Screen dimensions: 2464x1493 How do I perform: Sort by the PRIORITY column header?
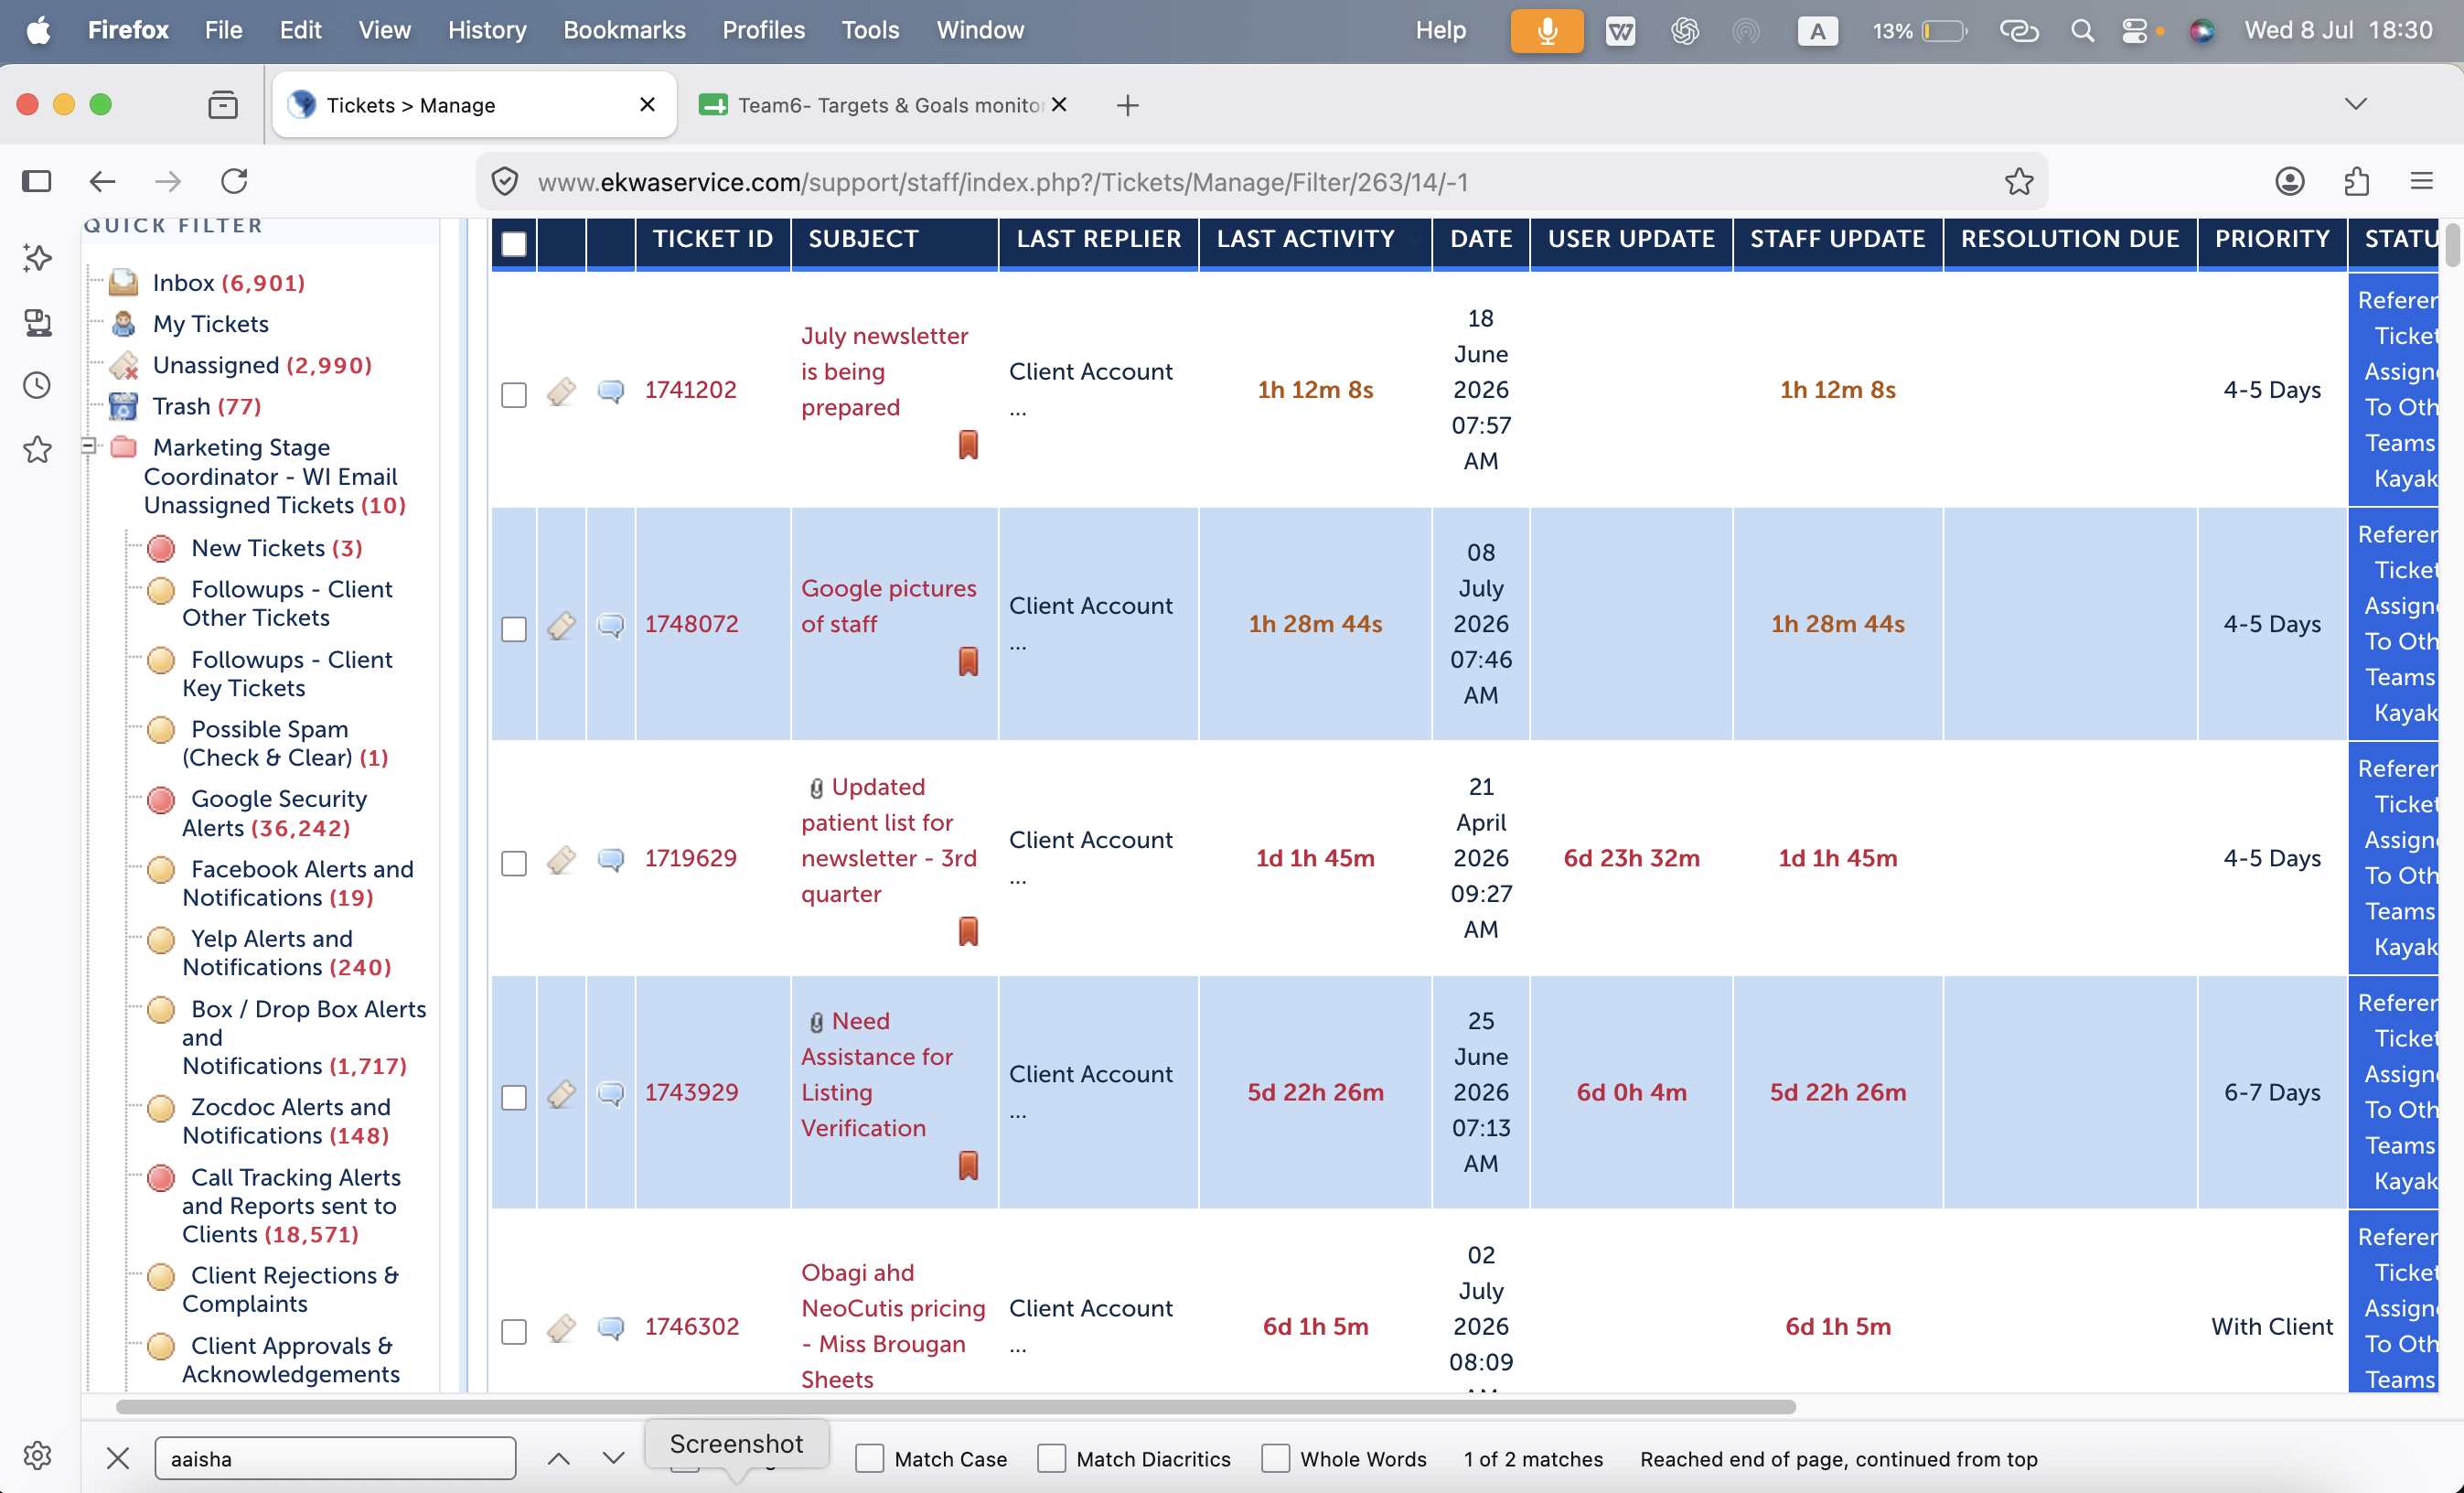pos(2271,239)
